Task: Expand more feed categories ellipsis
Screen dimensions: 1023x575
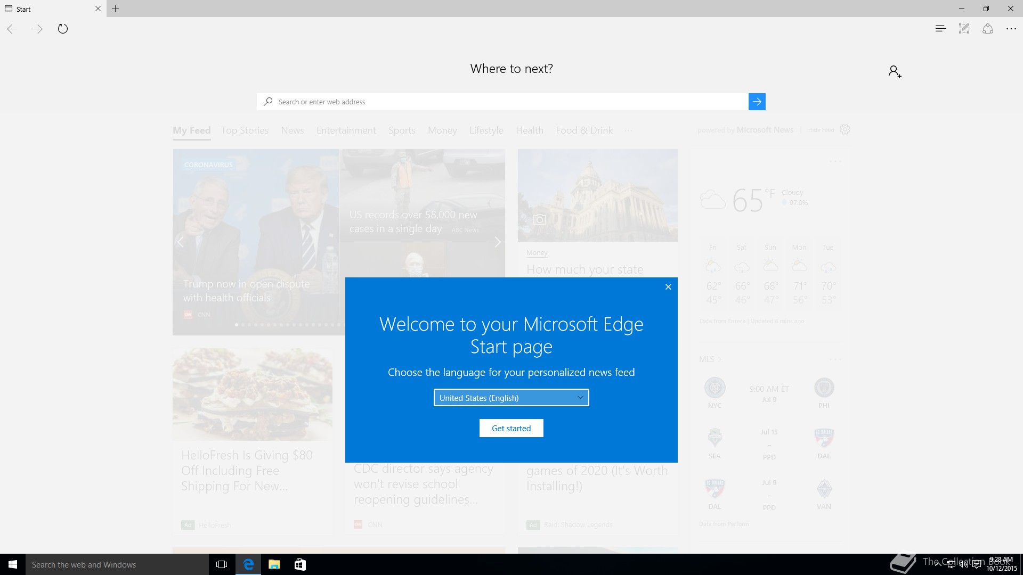Action: click(x=629, y=130)
